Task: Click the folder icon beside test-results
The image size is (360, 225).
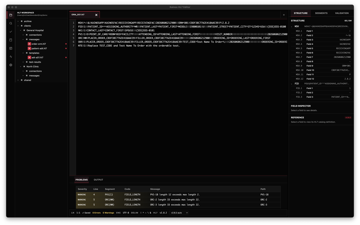Action: [x=27, y=62]
